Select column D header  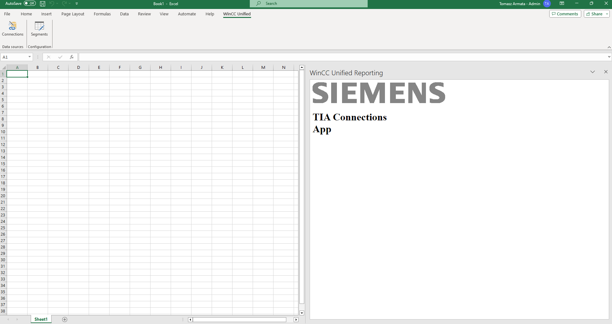[x=78, y=68]
